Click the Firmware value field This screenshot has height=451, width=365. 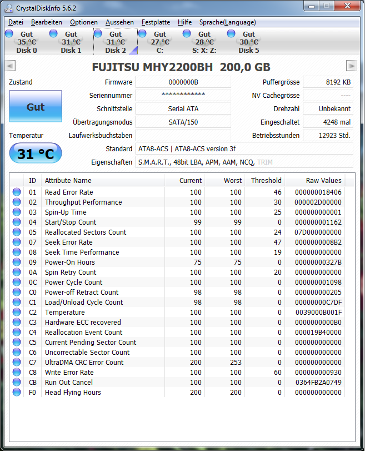(x=183, y=82)
